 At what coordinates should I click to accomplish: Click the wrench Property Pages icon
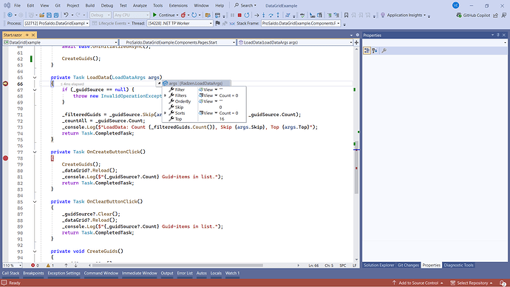click(384, 50)
